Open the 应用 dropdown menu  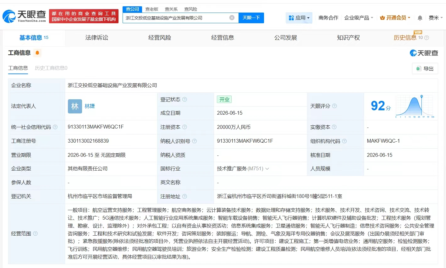pyautogui.click(x=299, y=18)
